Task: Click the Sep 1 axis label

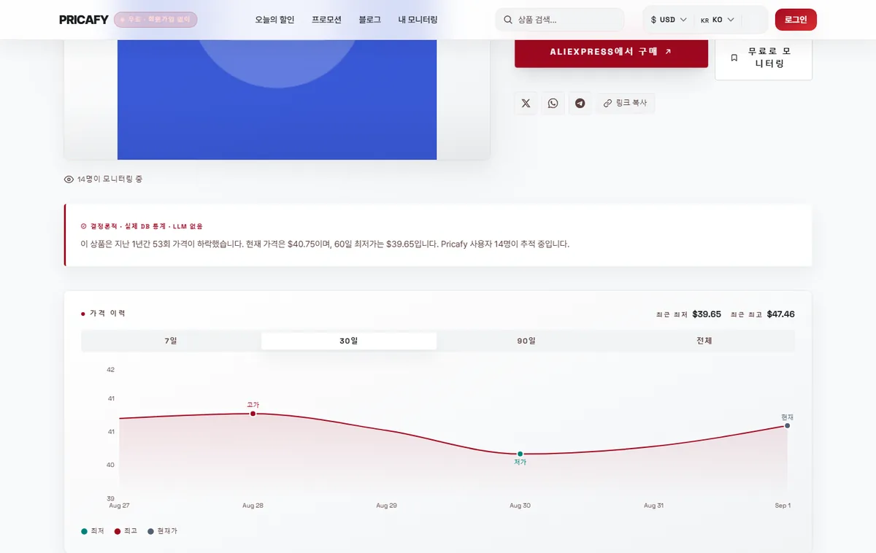Action: coord(783,506)
